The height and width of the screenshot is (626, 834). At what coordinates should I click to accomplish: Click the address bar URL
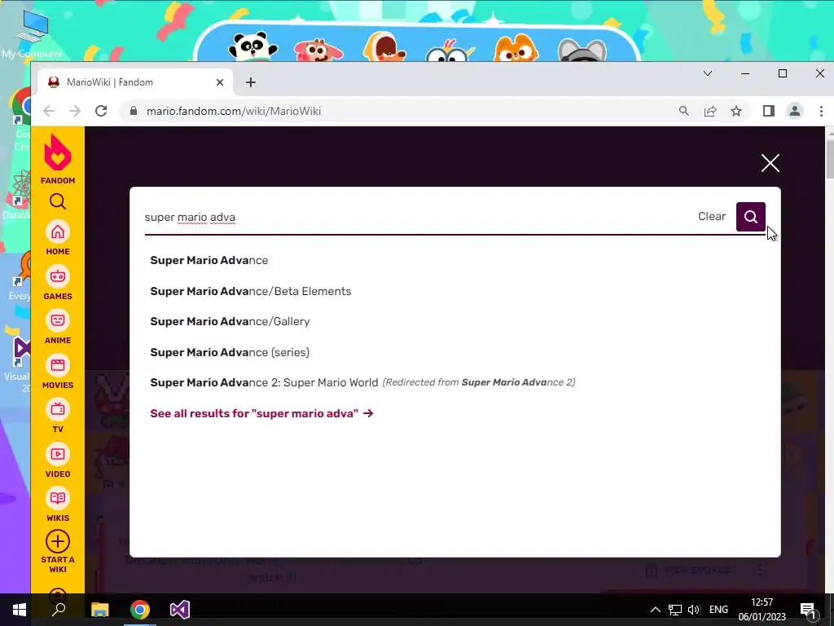tap(234, 111)
